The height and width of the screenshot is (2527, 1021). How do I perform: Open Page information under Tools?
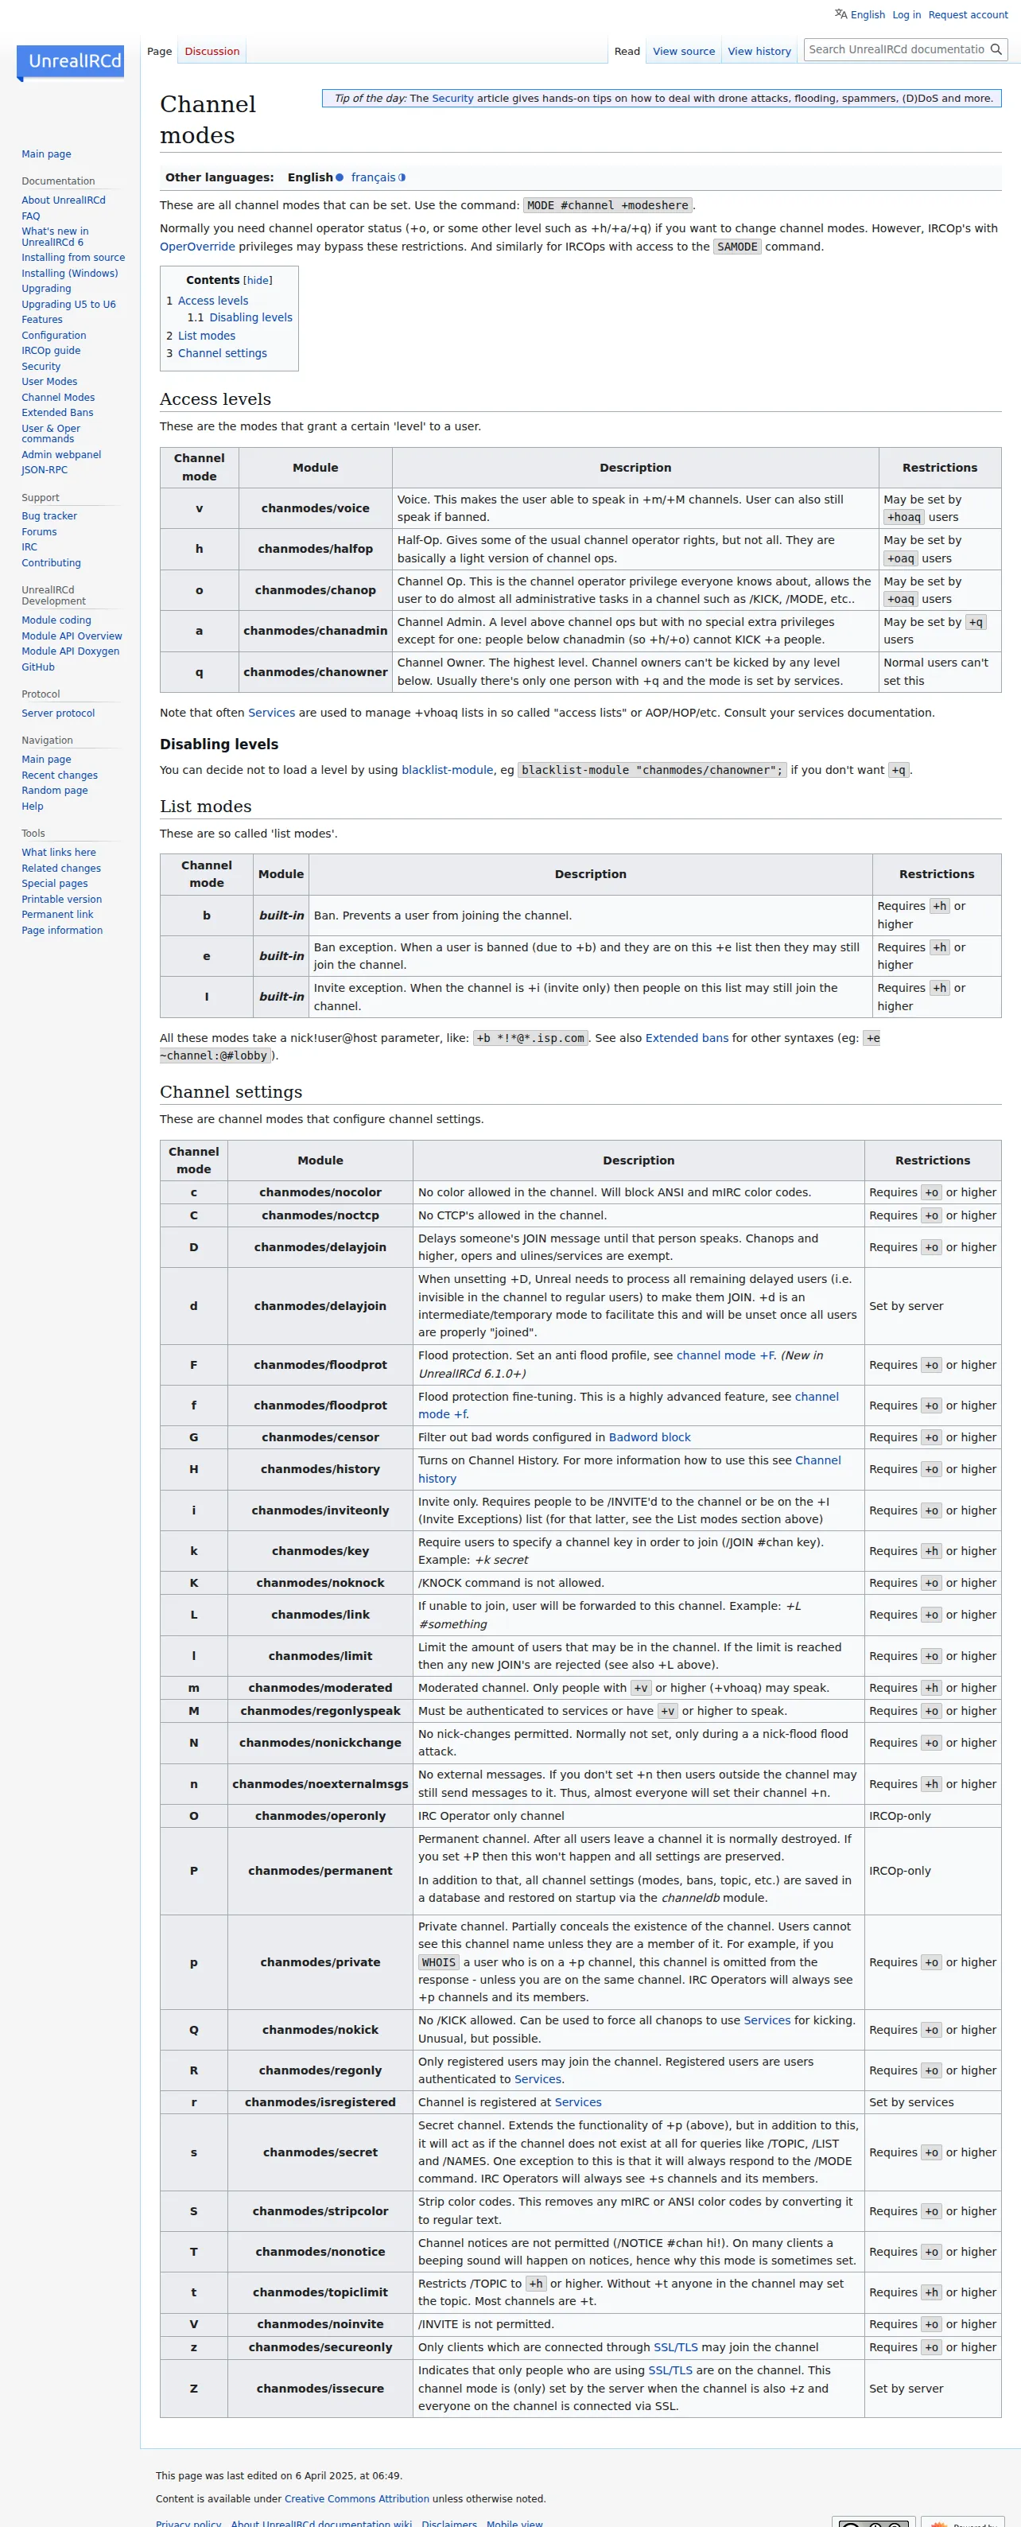[62, 930]
